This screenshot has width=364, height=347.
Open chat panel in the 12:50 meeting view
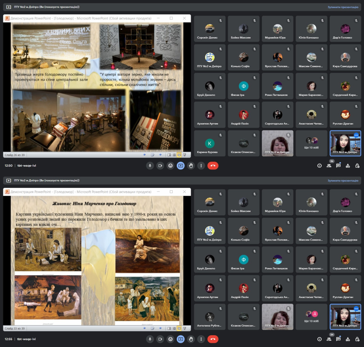(339, 166)
